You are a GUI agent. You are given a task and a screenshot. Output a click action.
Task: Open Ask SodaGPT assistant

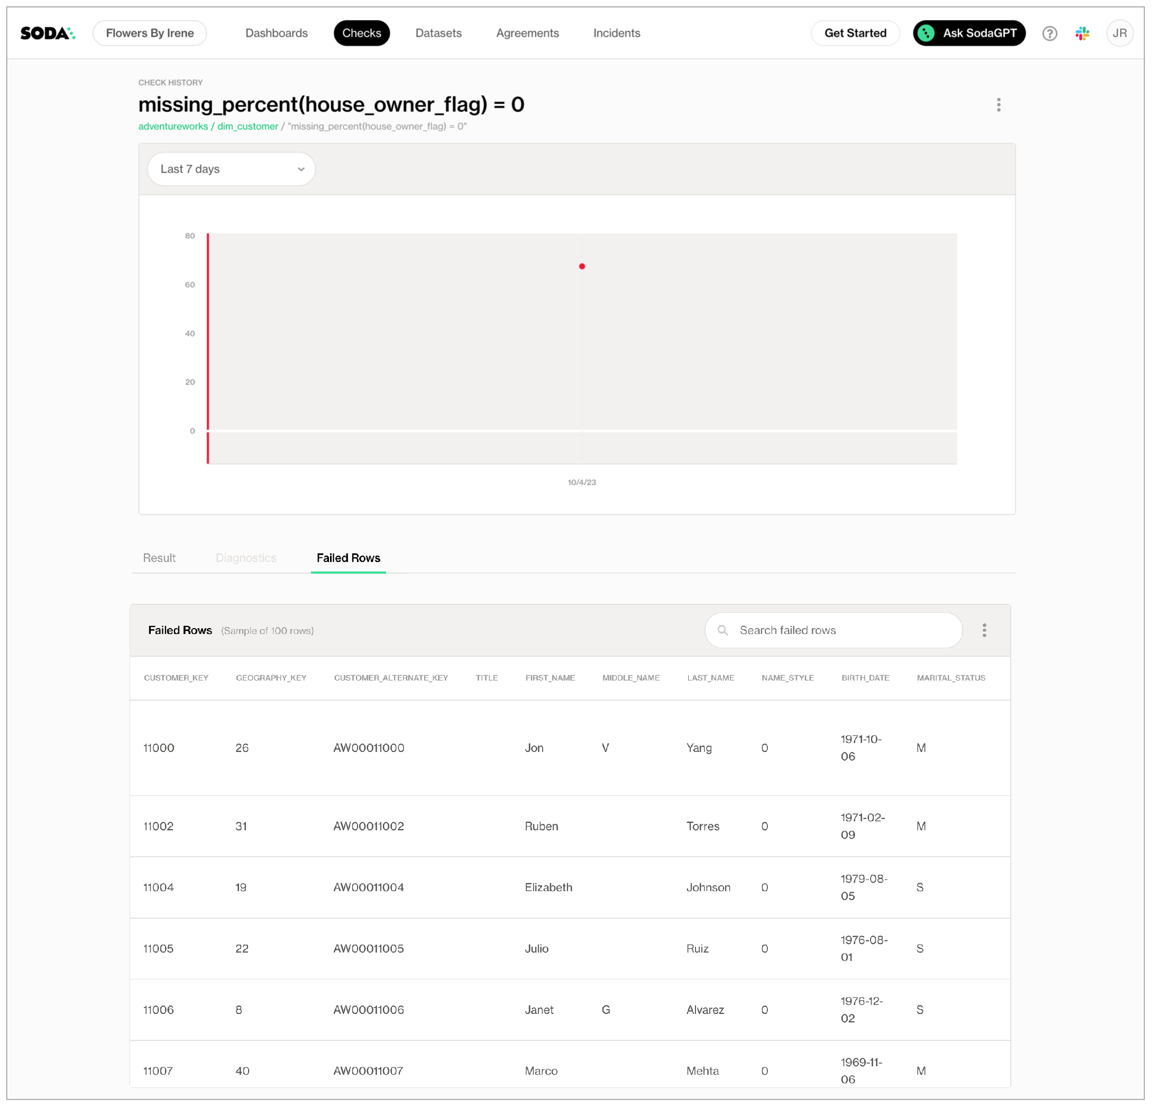(969, 33)
